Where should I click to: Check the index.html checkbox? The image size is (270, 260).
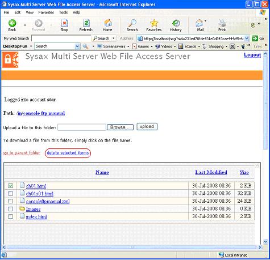coord(11,216)
